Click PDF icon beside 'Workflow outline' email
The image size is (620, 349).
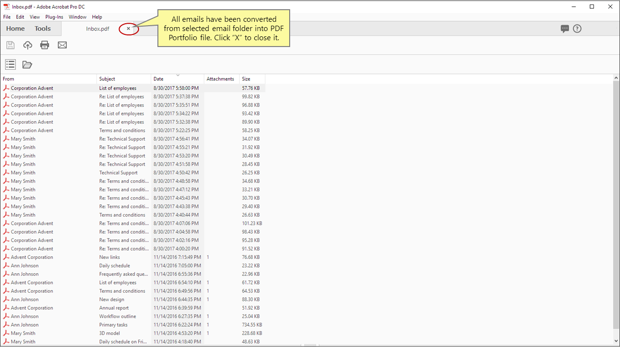(x=6, y=316)
